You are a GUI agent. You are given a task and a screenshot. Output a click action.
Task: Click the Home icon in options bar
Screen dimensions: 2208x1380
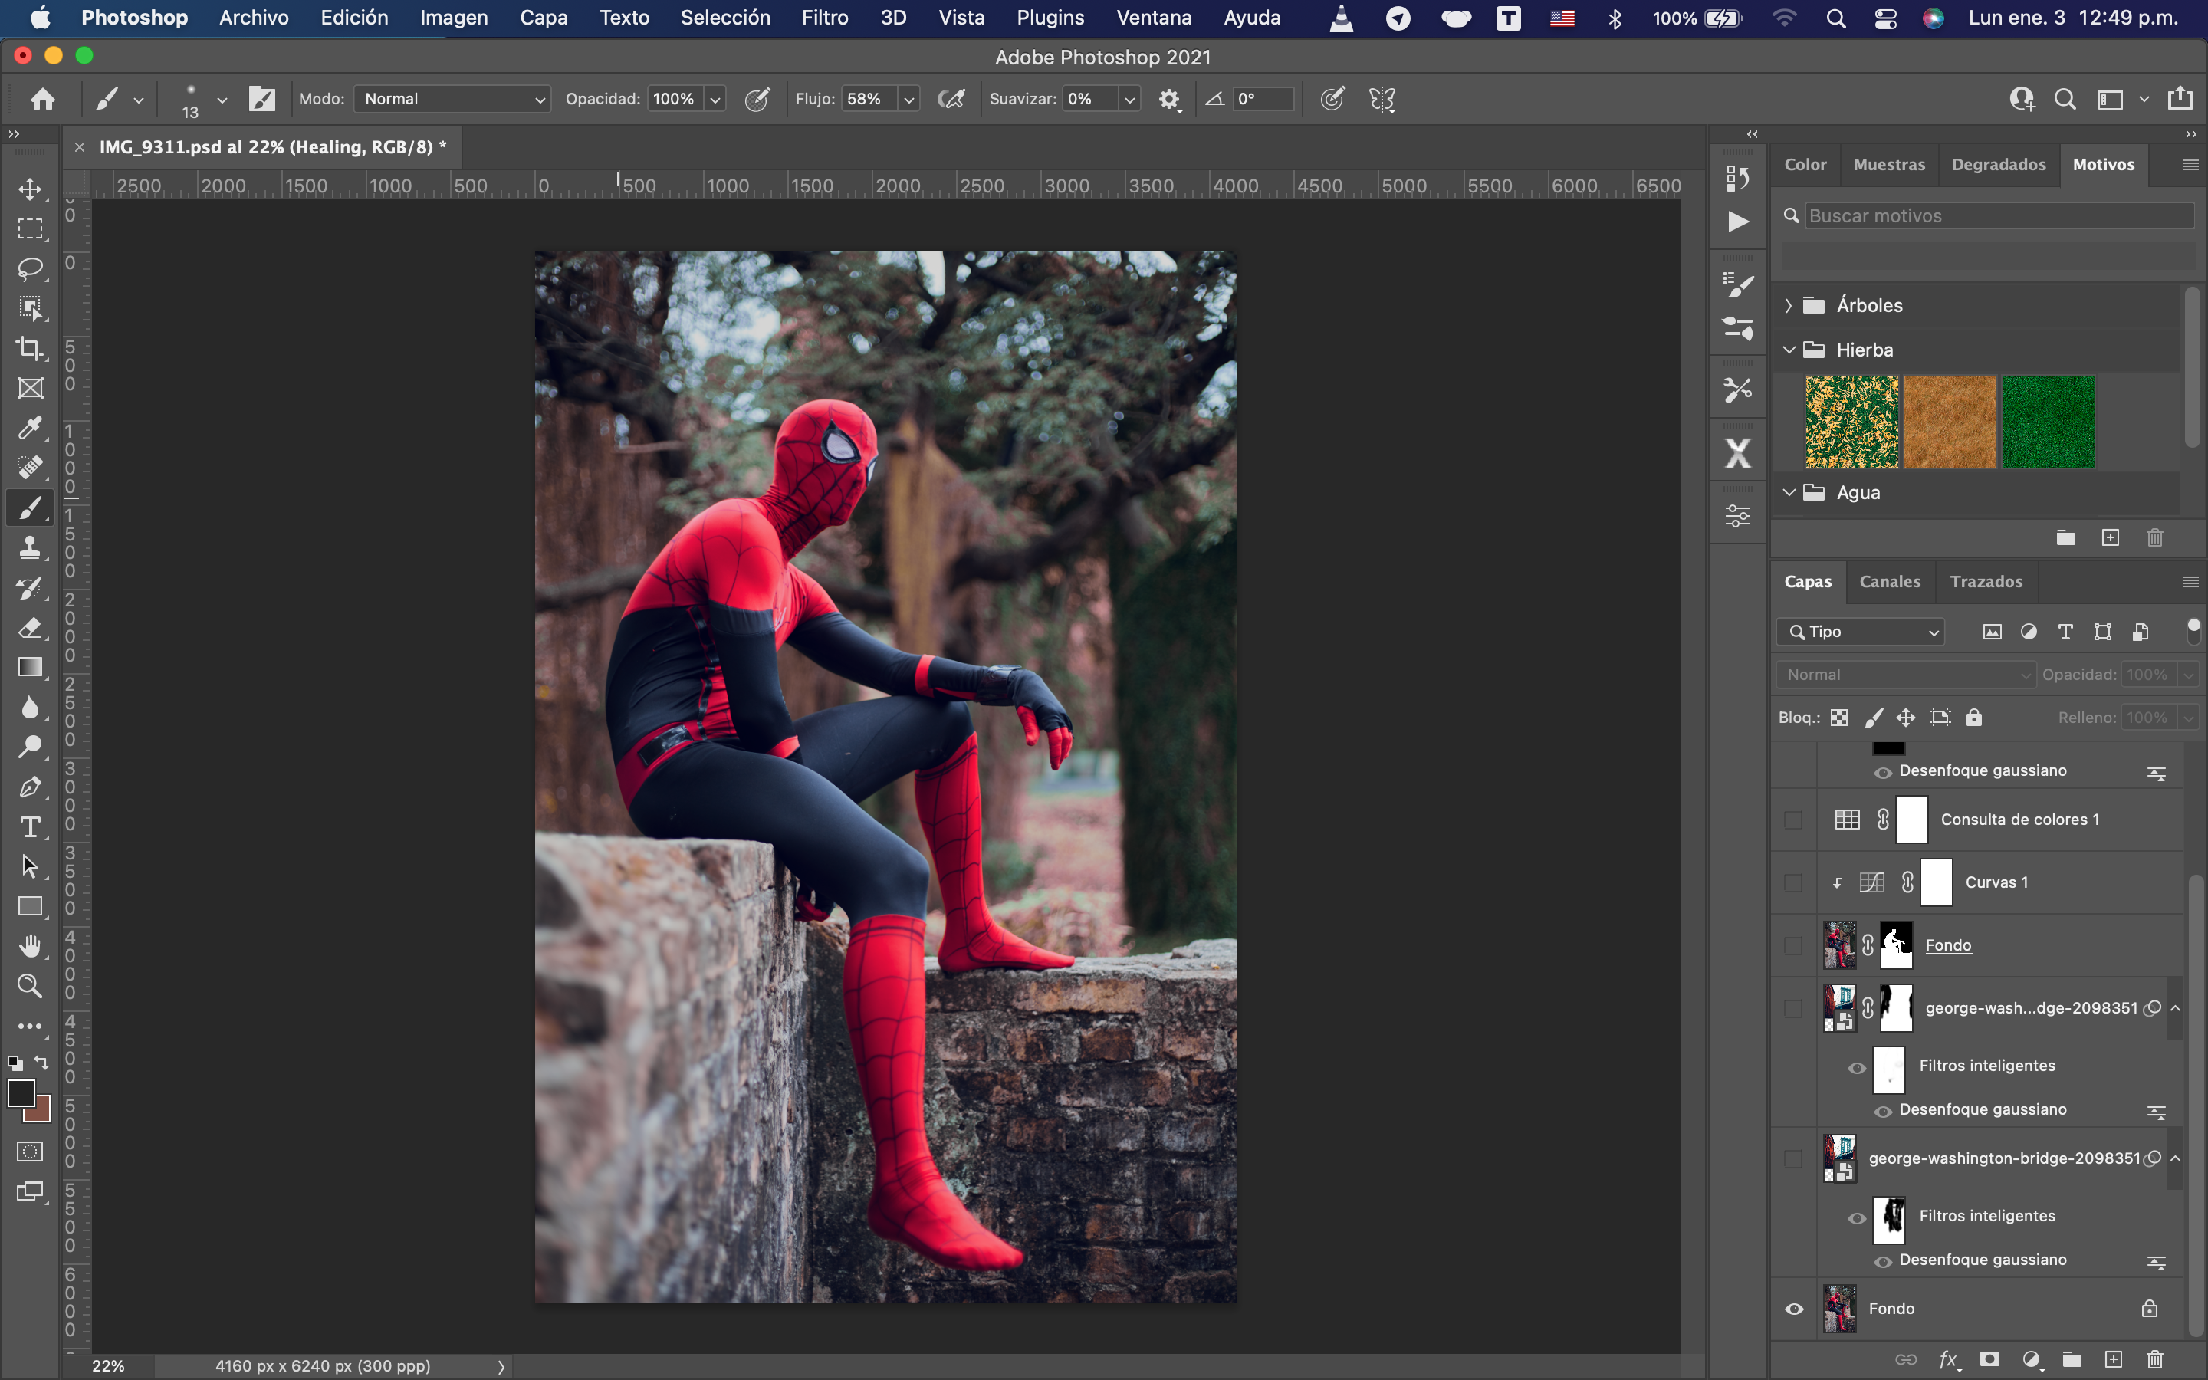(x=42, y=99)
